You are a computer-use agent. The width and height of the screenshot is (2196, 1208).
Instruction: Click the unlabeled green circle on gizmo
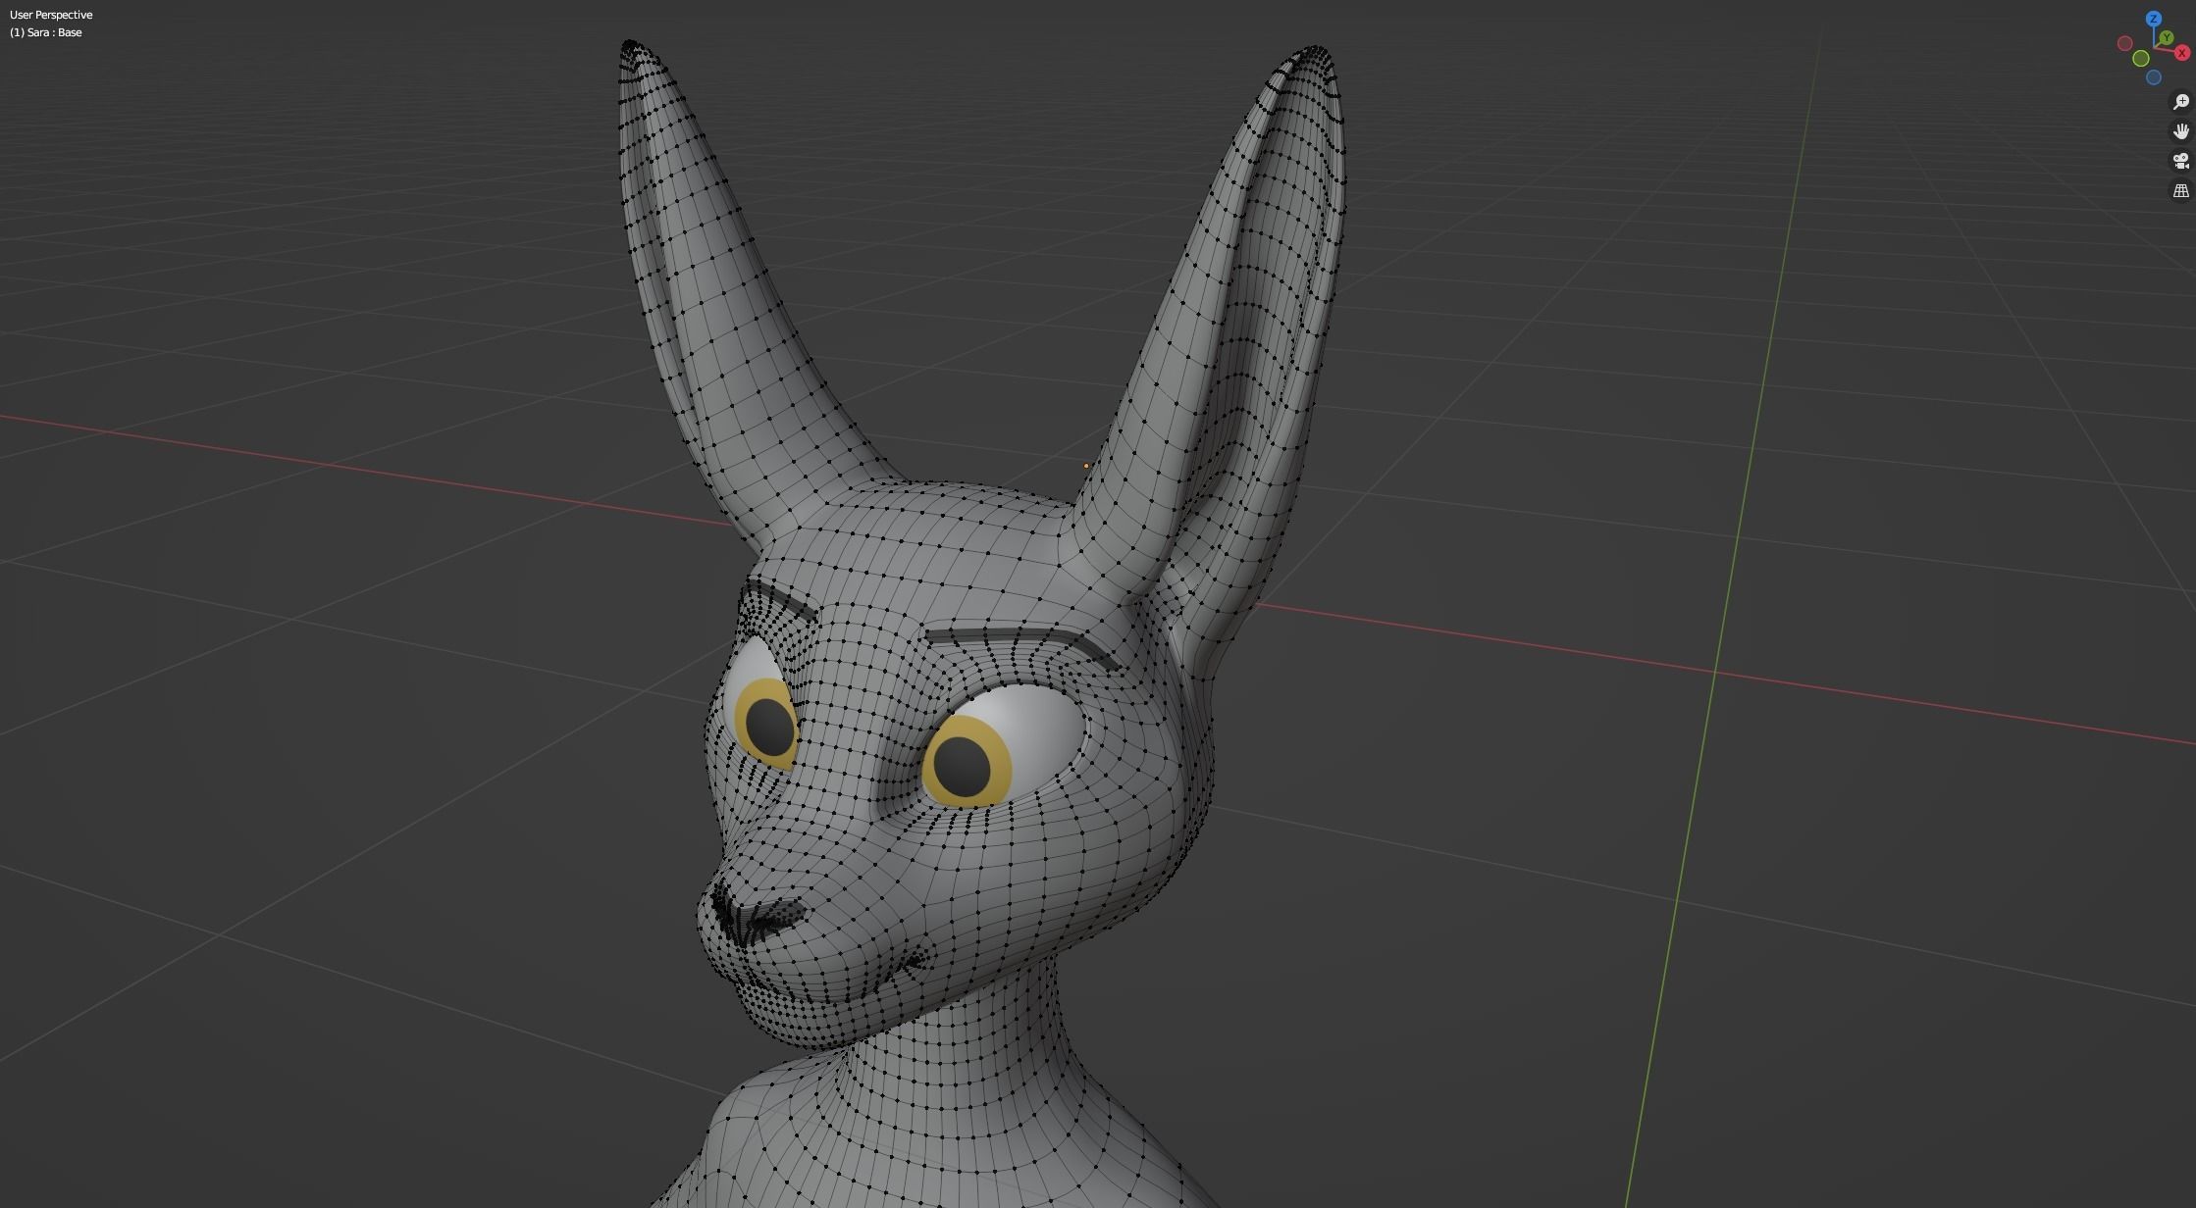(x=2141, y=59)
